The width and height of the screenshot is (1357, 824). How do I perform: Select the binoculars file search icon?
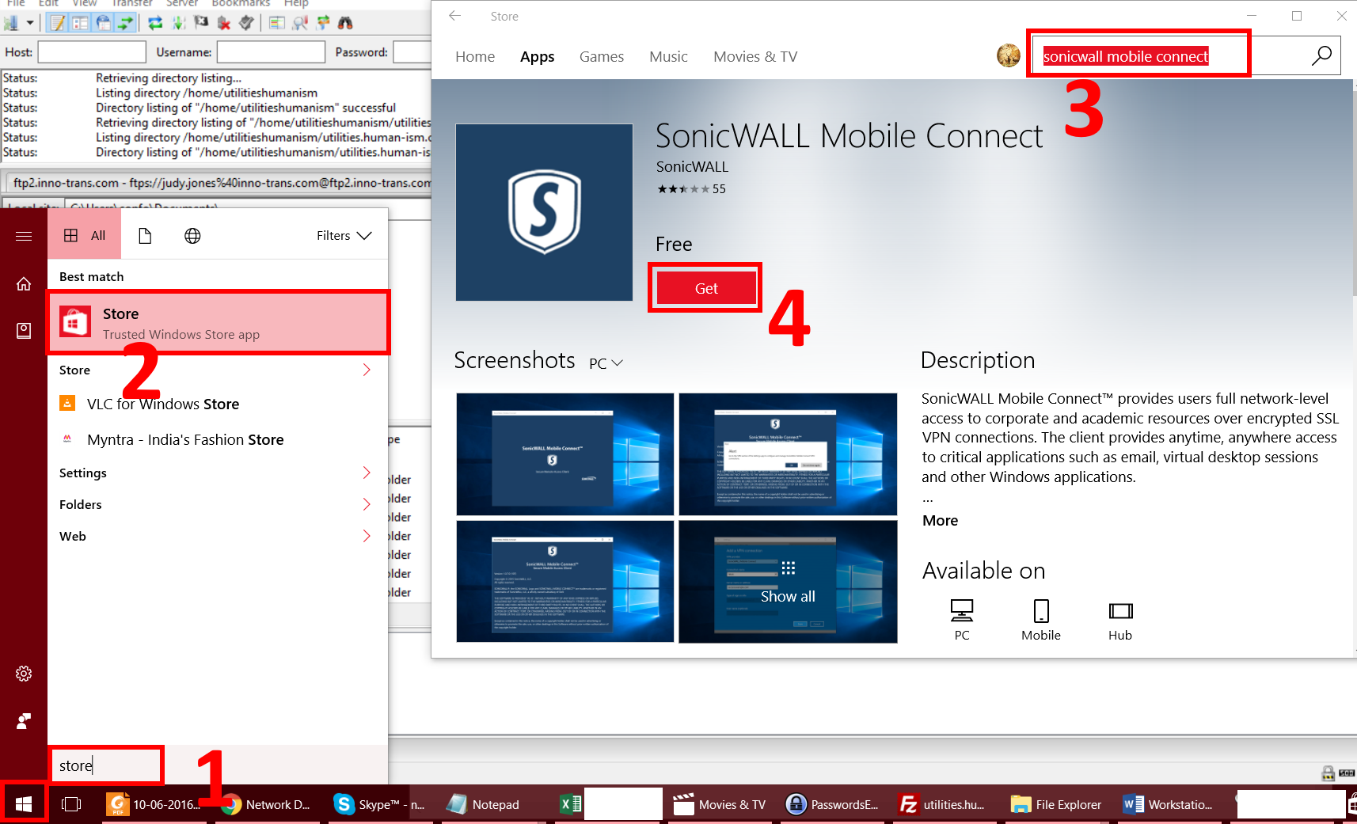tap(346, 22)
